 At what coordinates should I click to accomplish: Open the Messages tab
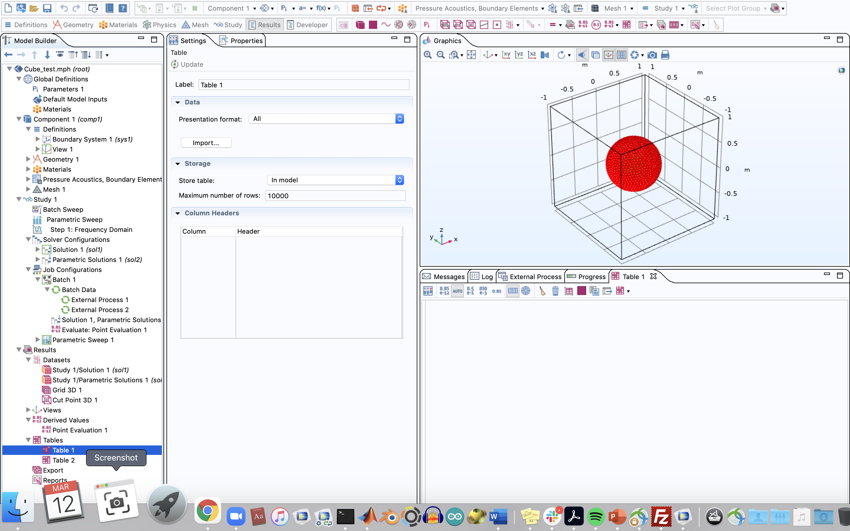coord(444,276)
